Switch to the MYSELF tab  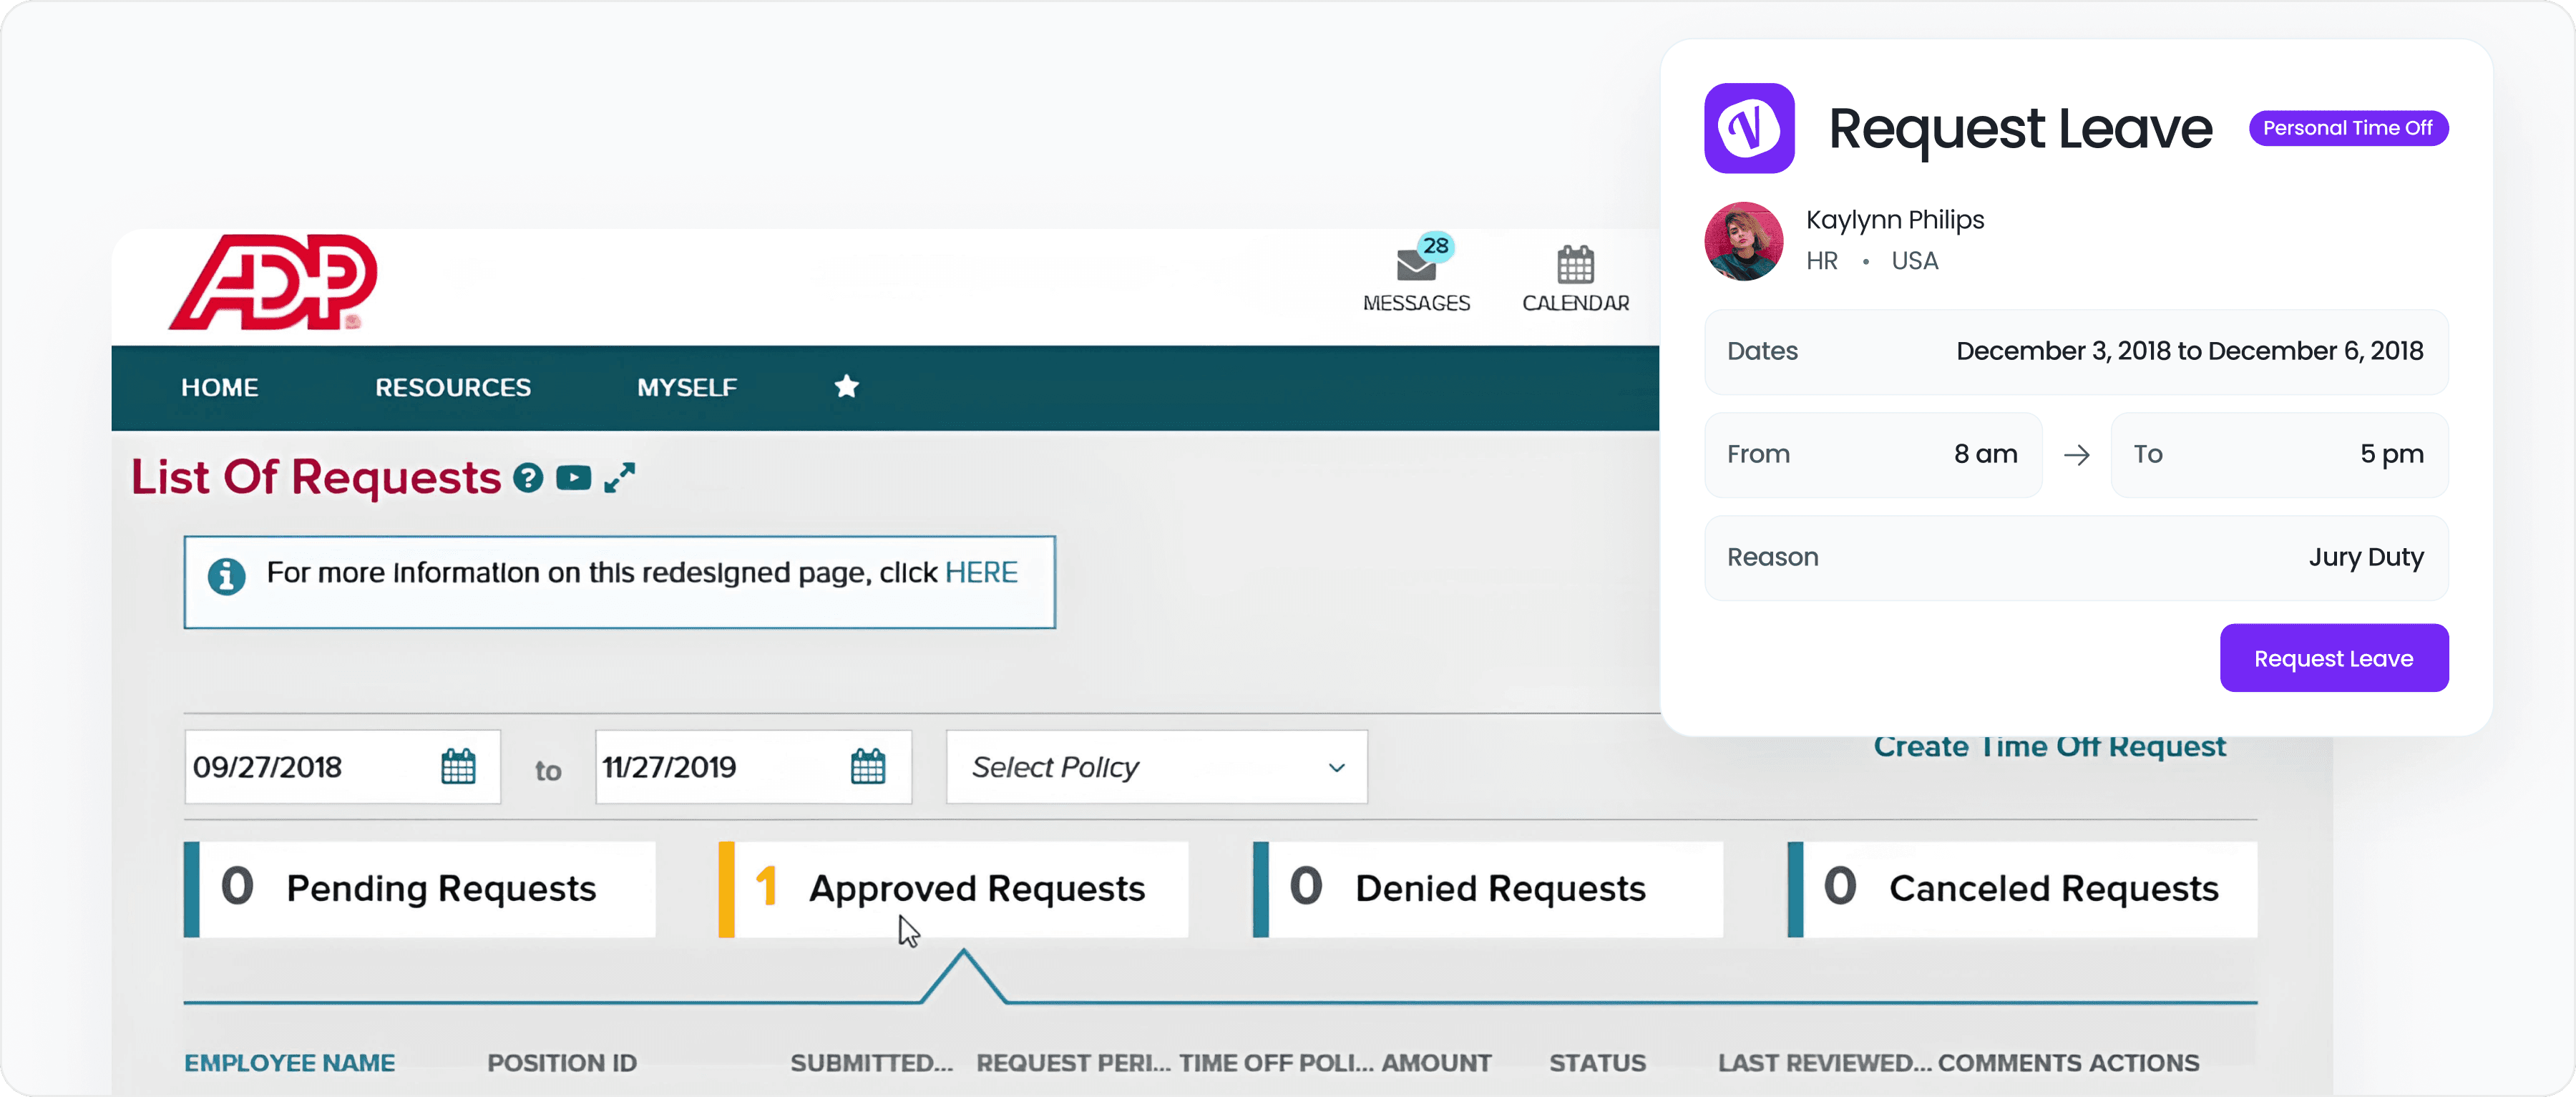pos(686,387)
